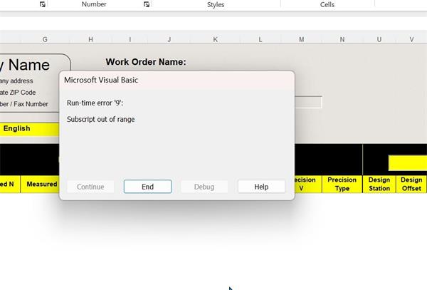The image size is (427, 290).
Task: Open Number group dialog launcher icon
Action: click(147, 4)
